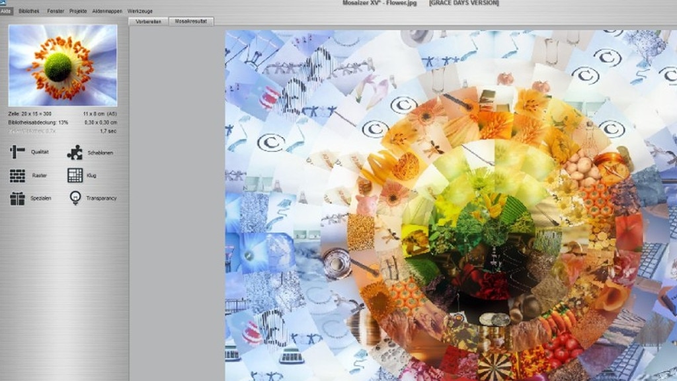The width and height of the screenshot is (677, 381).
Task: Click the Flower source image thumbnail
Action: [63, 65]
